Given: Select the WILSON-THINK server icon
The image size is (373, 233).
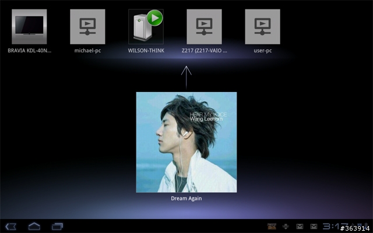Looking at the screenshot, I should [146, 27].
